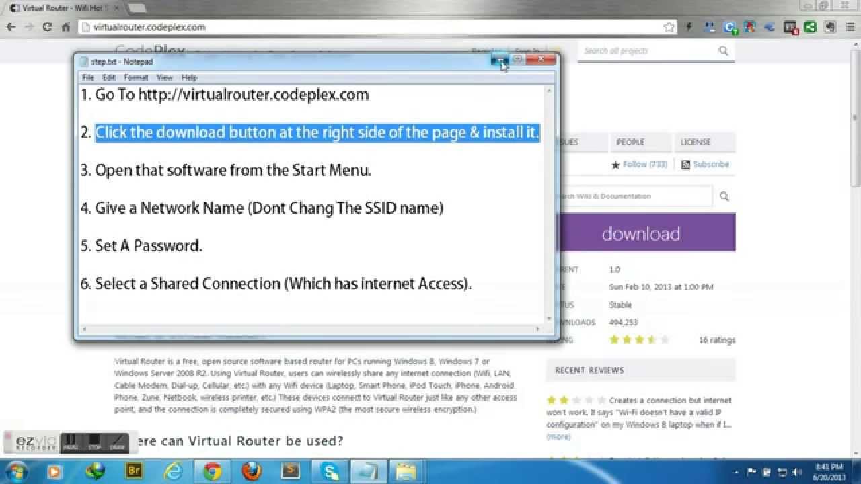Screen dimensions: 861x484
Task: Launch Internet Explorer from taskbar
Action: (174, 471)
